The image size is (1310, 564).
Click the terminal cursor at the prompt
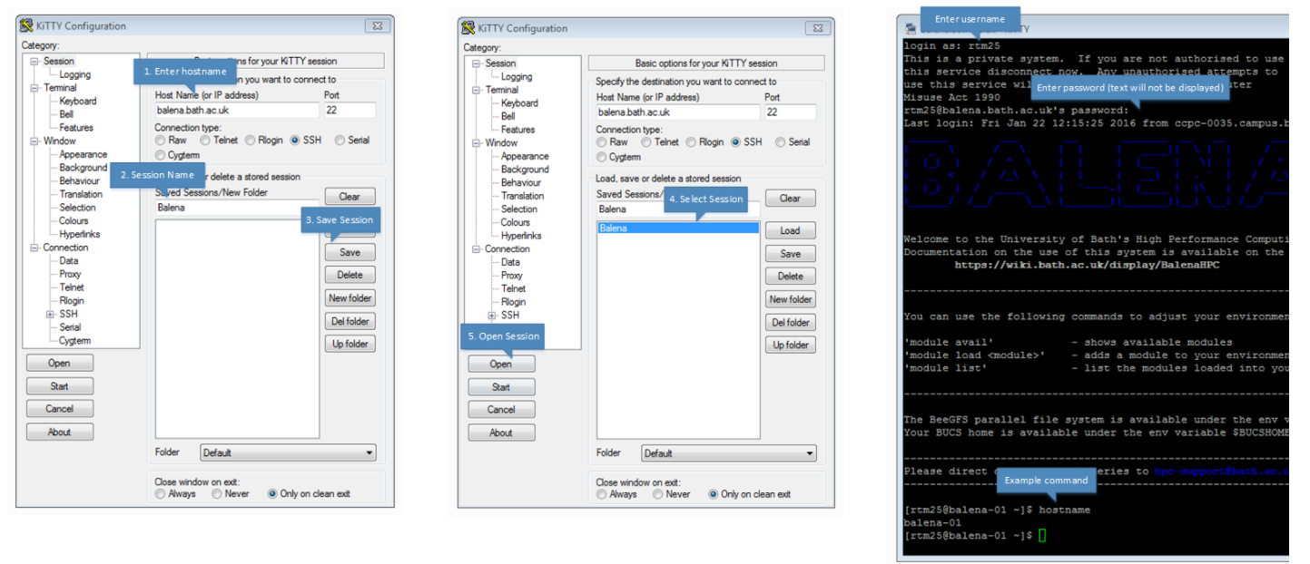[1042, 536]
